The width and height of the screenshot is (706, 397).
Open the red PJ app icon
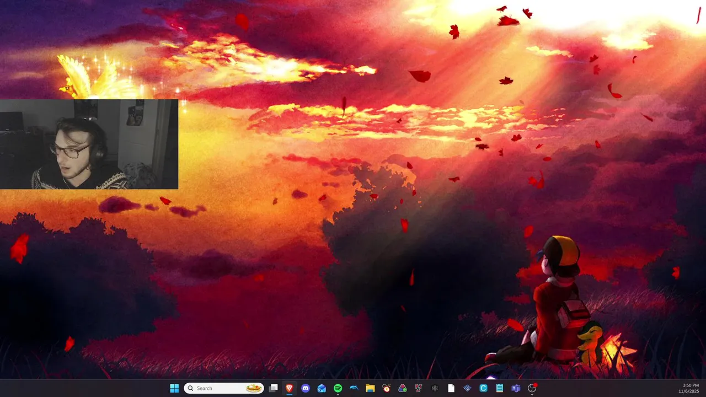click(419, 388)
